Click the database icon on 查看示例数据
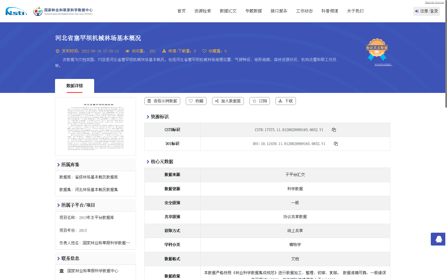This screenshot has width=447, height=279. (149, 101)
